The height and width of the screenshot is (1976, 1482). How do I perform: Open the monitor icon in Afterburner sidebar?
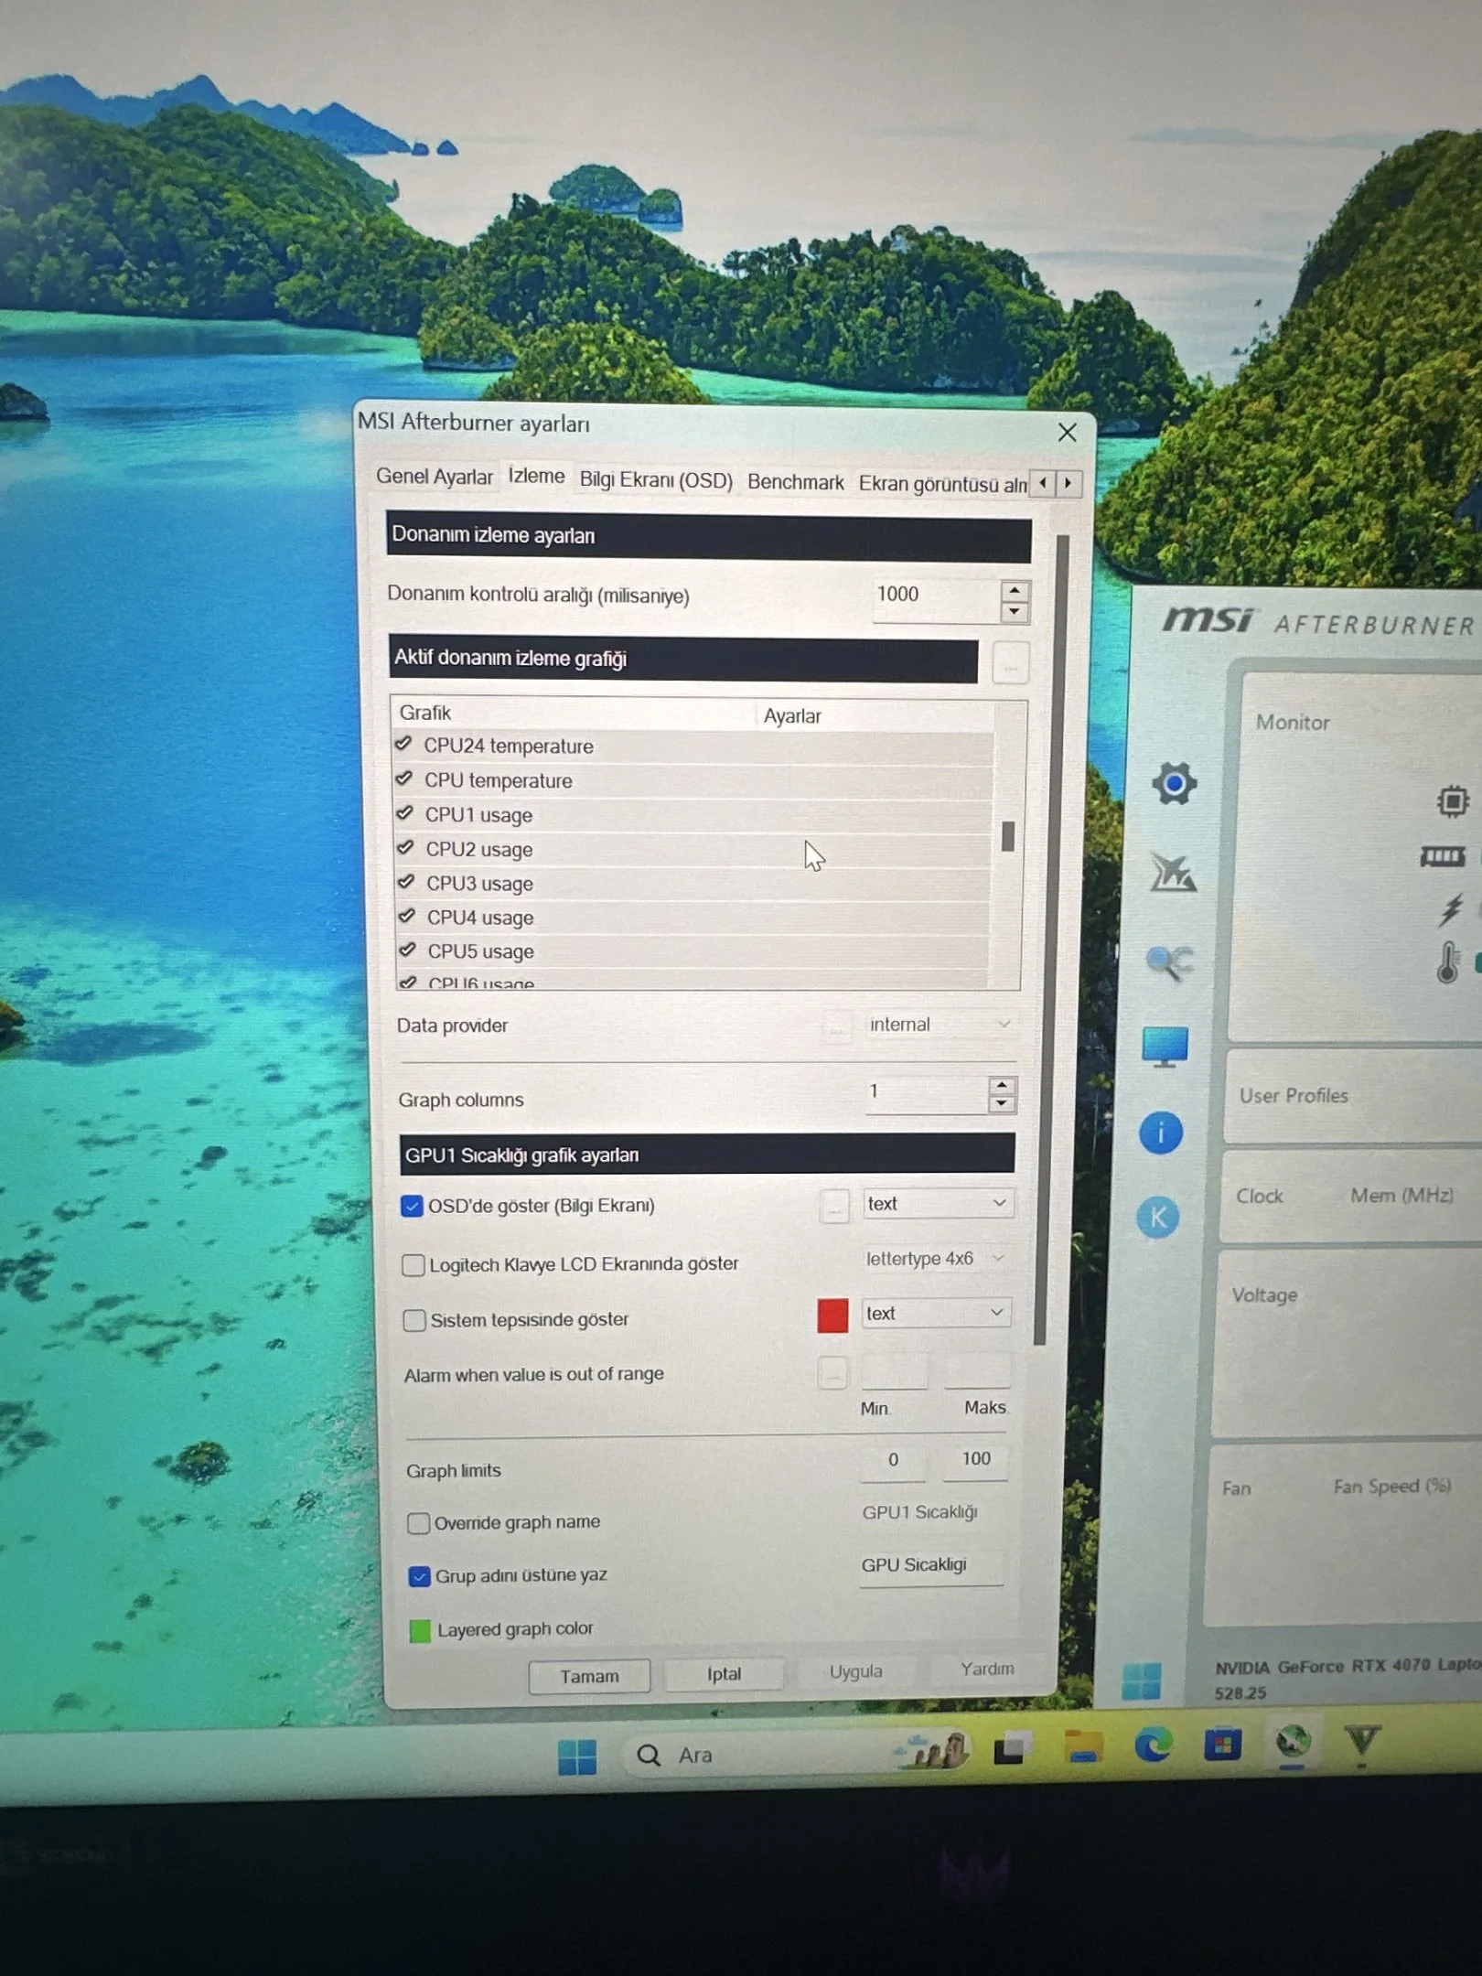point(1165,1047)
